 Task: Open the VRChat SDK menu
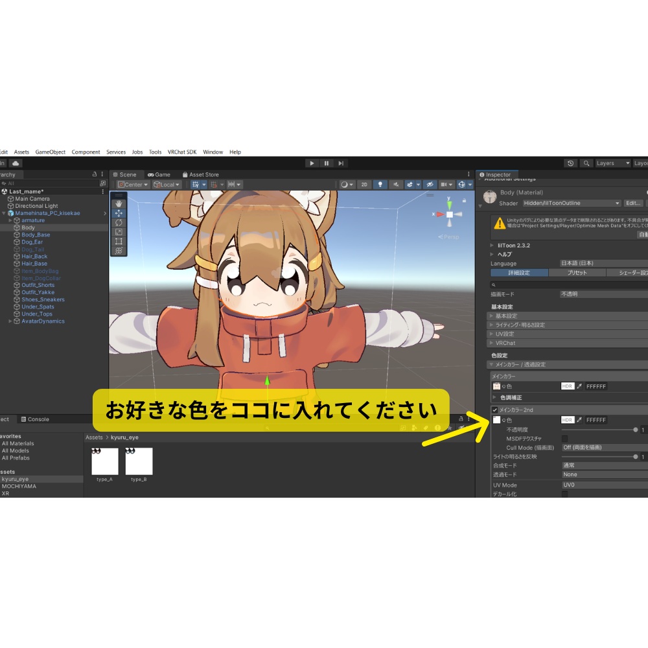click(182, 152)
